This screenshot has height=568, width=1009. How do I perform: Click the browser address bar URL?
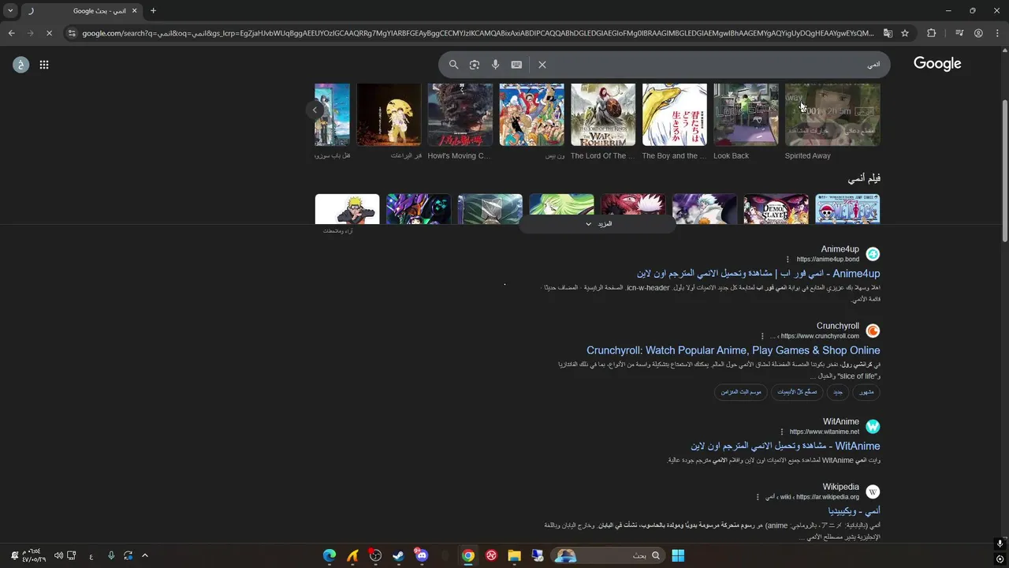[477, 33]
